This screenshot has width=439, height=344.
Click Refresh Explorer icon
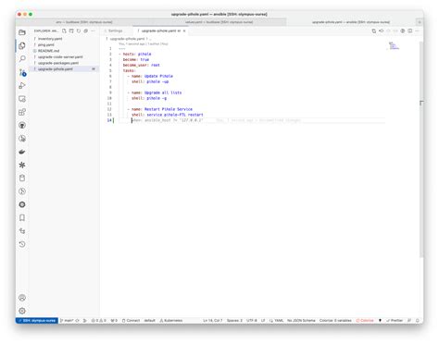coord(79,31)
